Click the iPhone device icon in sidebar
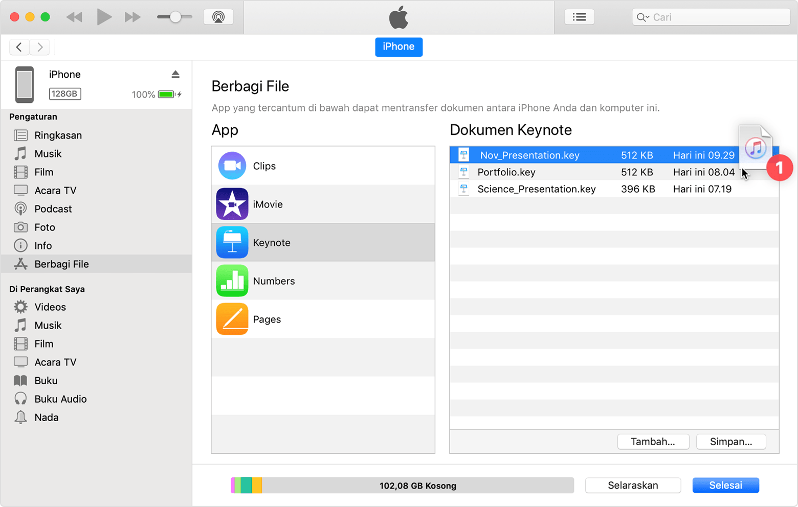Image resolution: width=798 pixels, height=507 pixels. pos(24,84)
